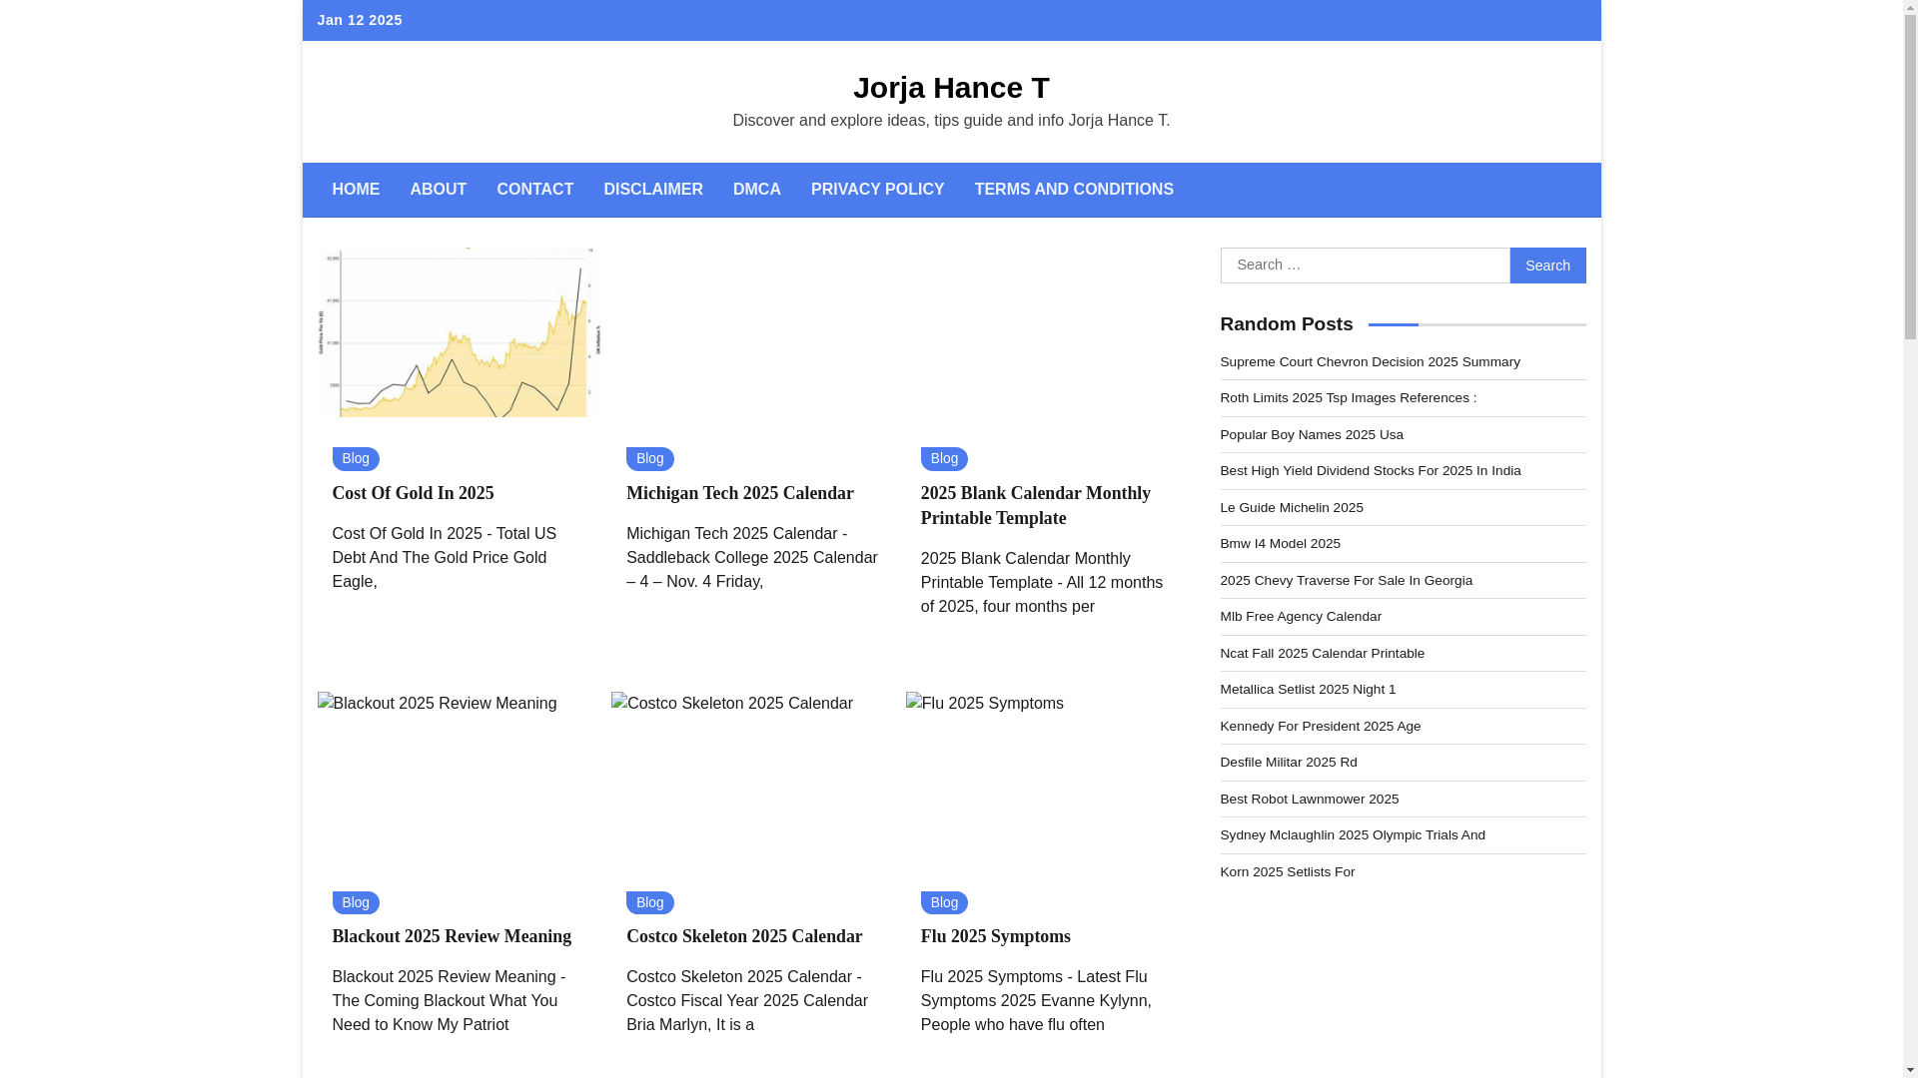Open 2025 Blank Calendar Monthly Printable Template
The image size is (1918, 1078).
(x=1035, y=506)
